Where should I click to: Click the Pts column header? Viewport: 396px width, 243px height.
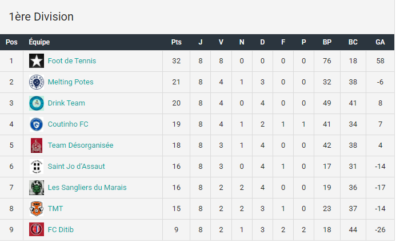point(176,42)
